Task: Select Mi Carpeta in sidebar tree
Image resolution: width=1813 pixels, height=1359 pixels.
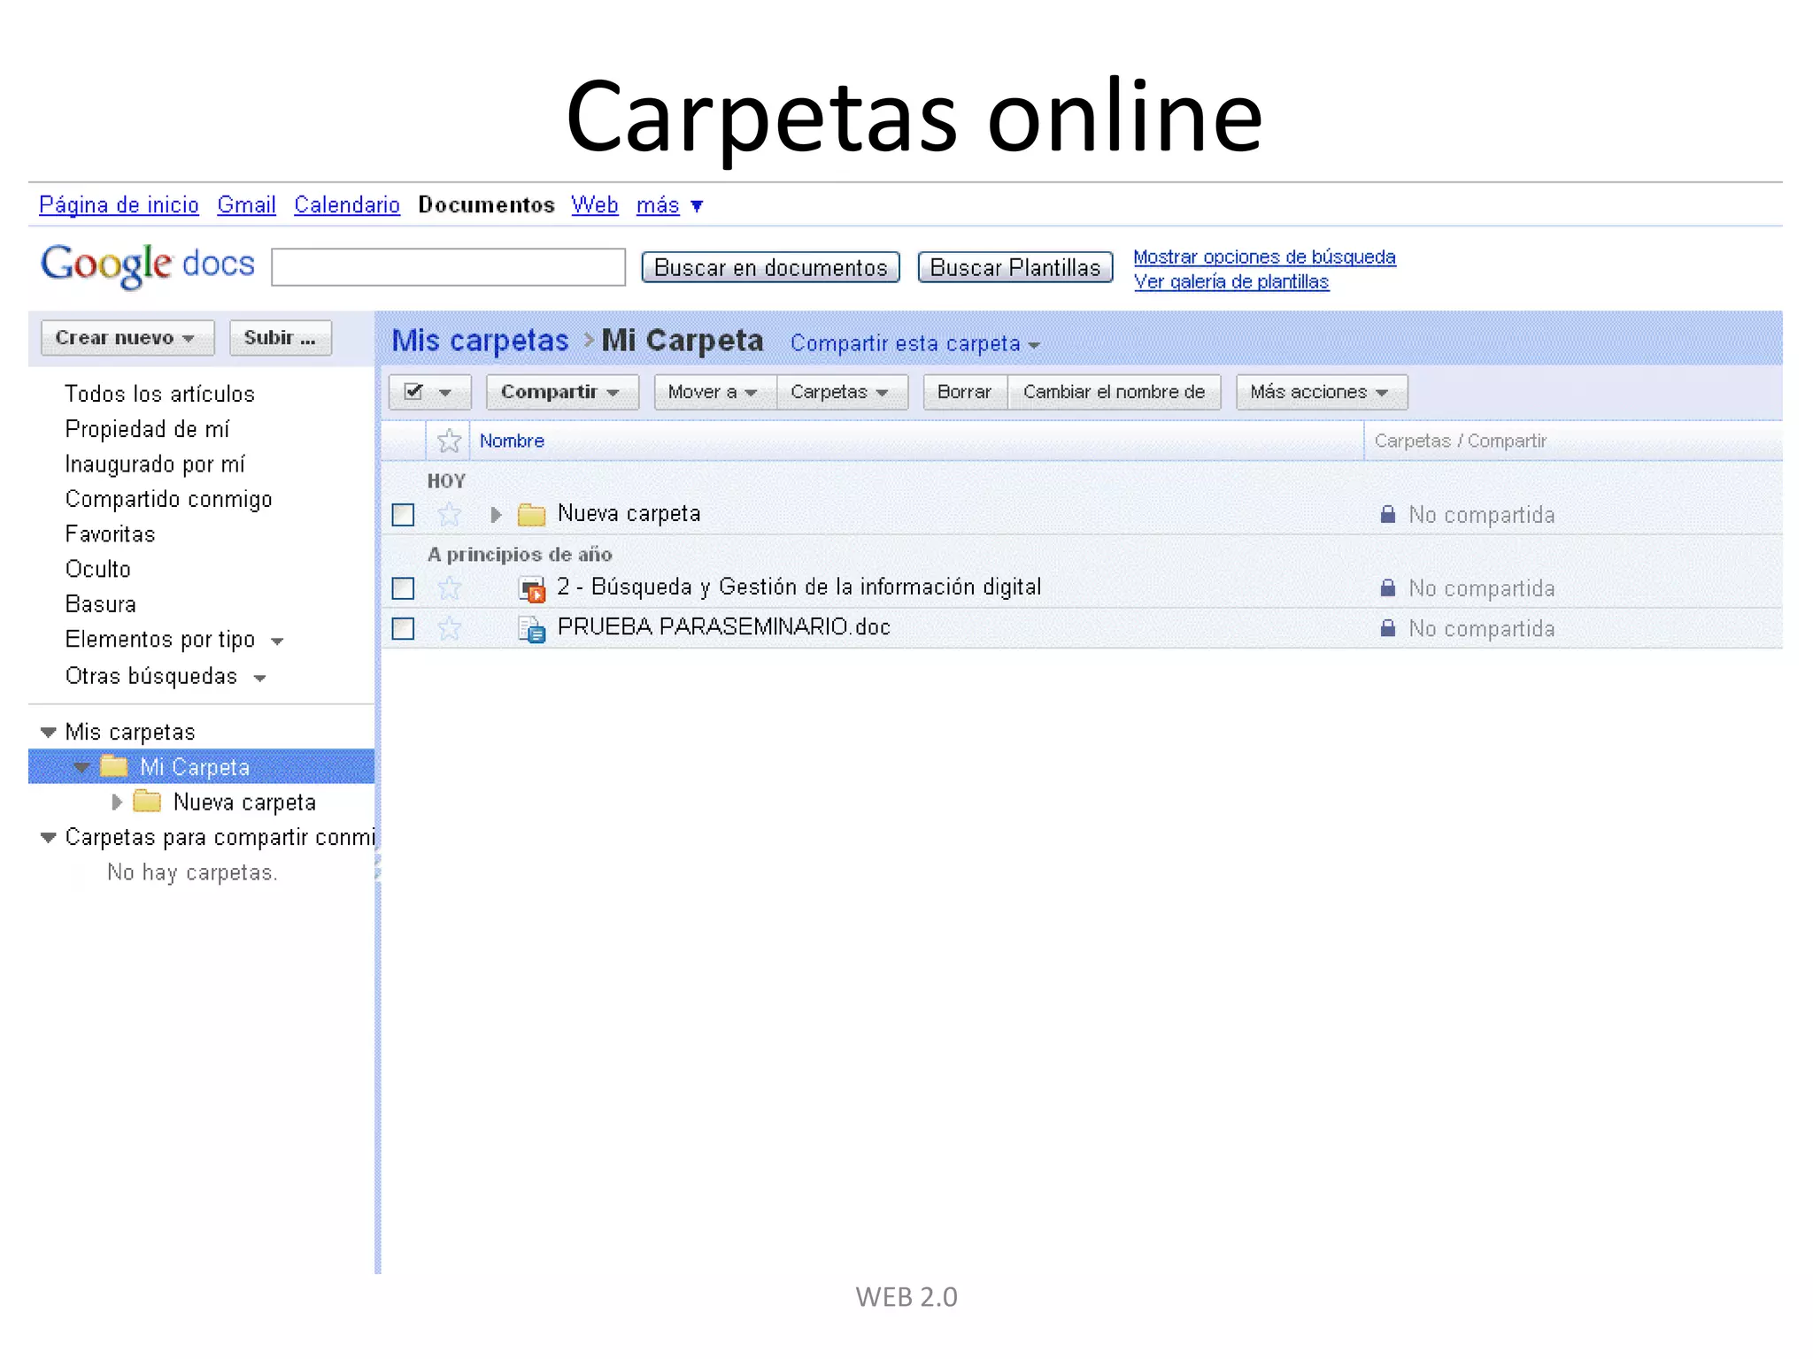Action: pos(195,767)
